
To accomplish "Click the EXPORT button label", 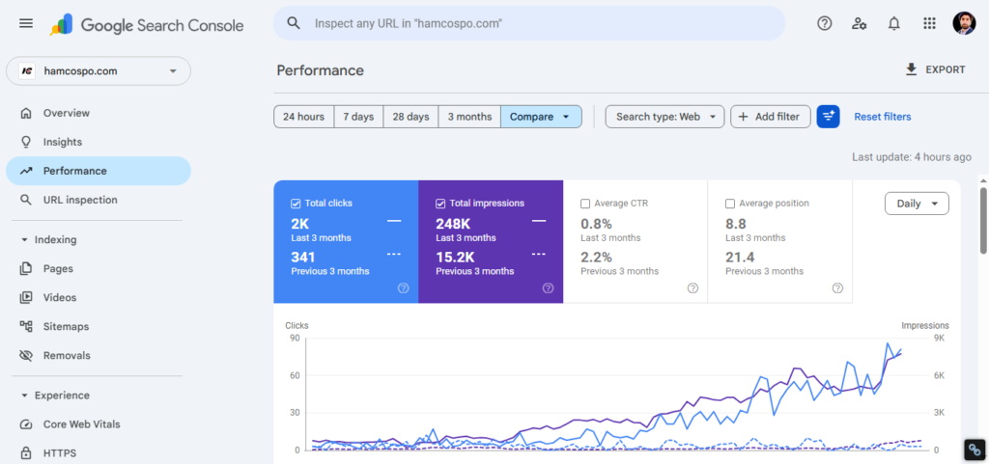I will point(945,69).
